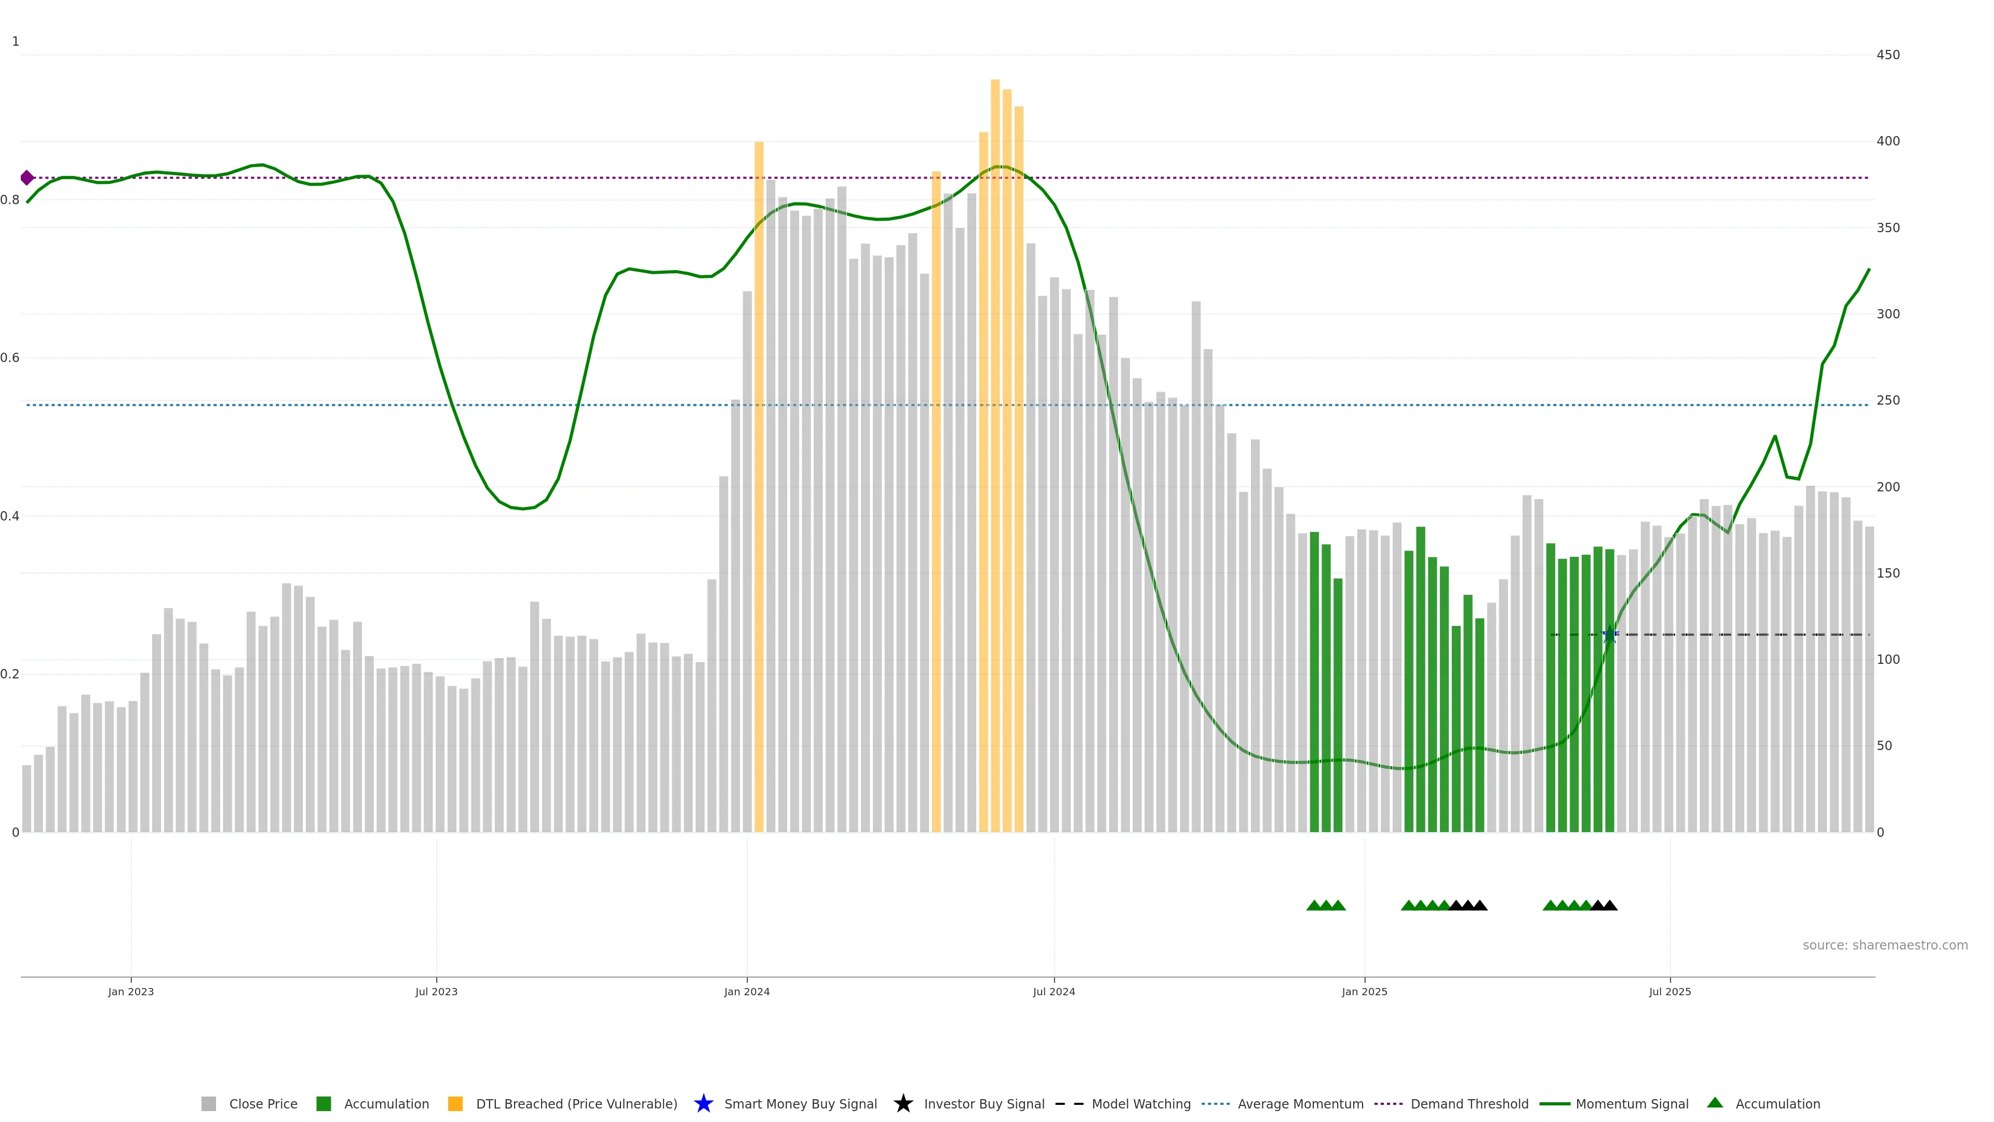Click the gray Close Price legend swatch
The image size is (1994, 1122).
pyautogui.click(x=208, y=1103)
